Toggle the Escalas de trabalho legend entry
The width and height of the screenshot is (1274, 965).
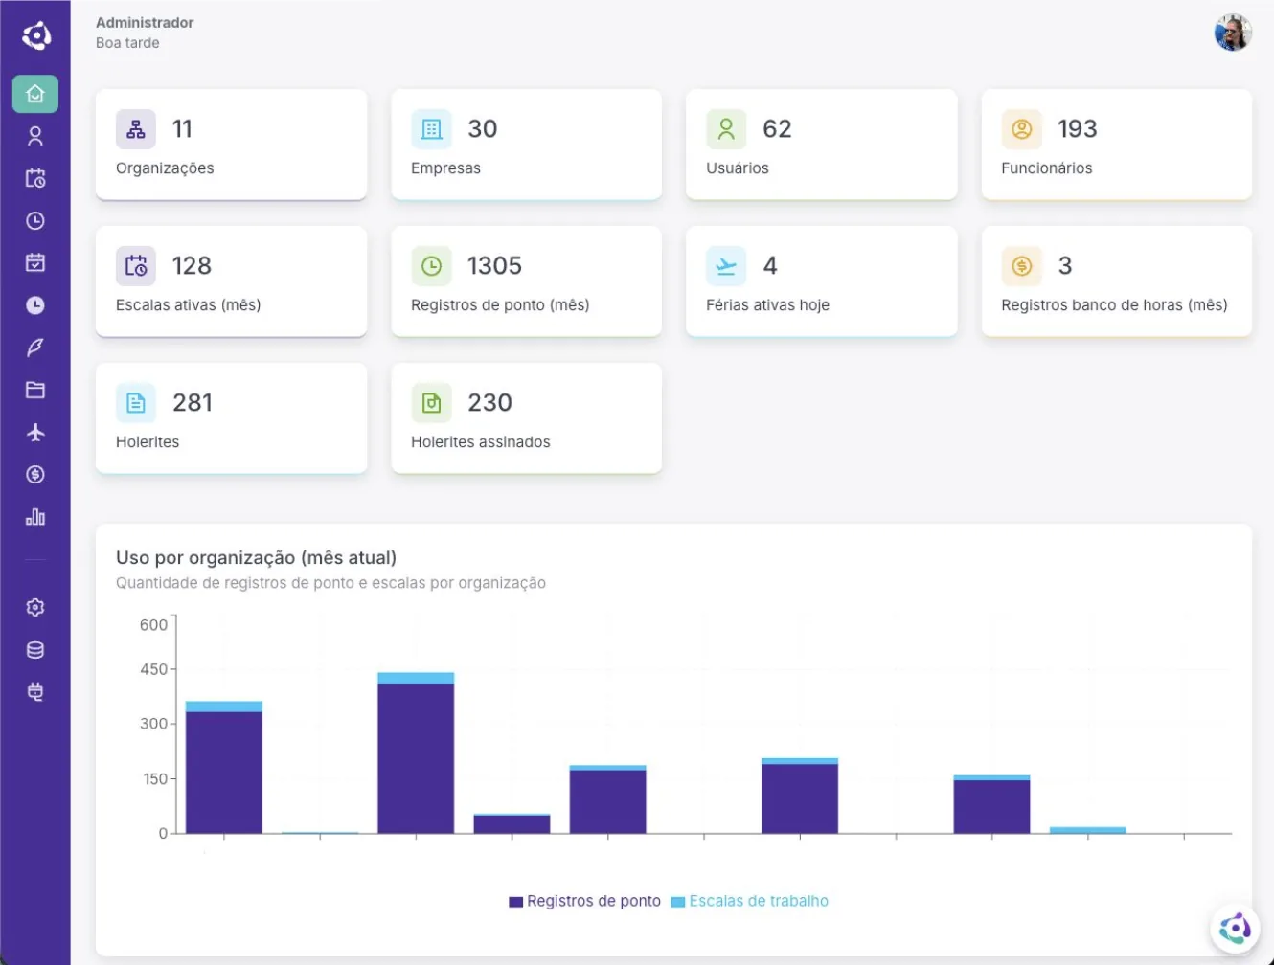click(750, 901)
